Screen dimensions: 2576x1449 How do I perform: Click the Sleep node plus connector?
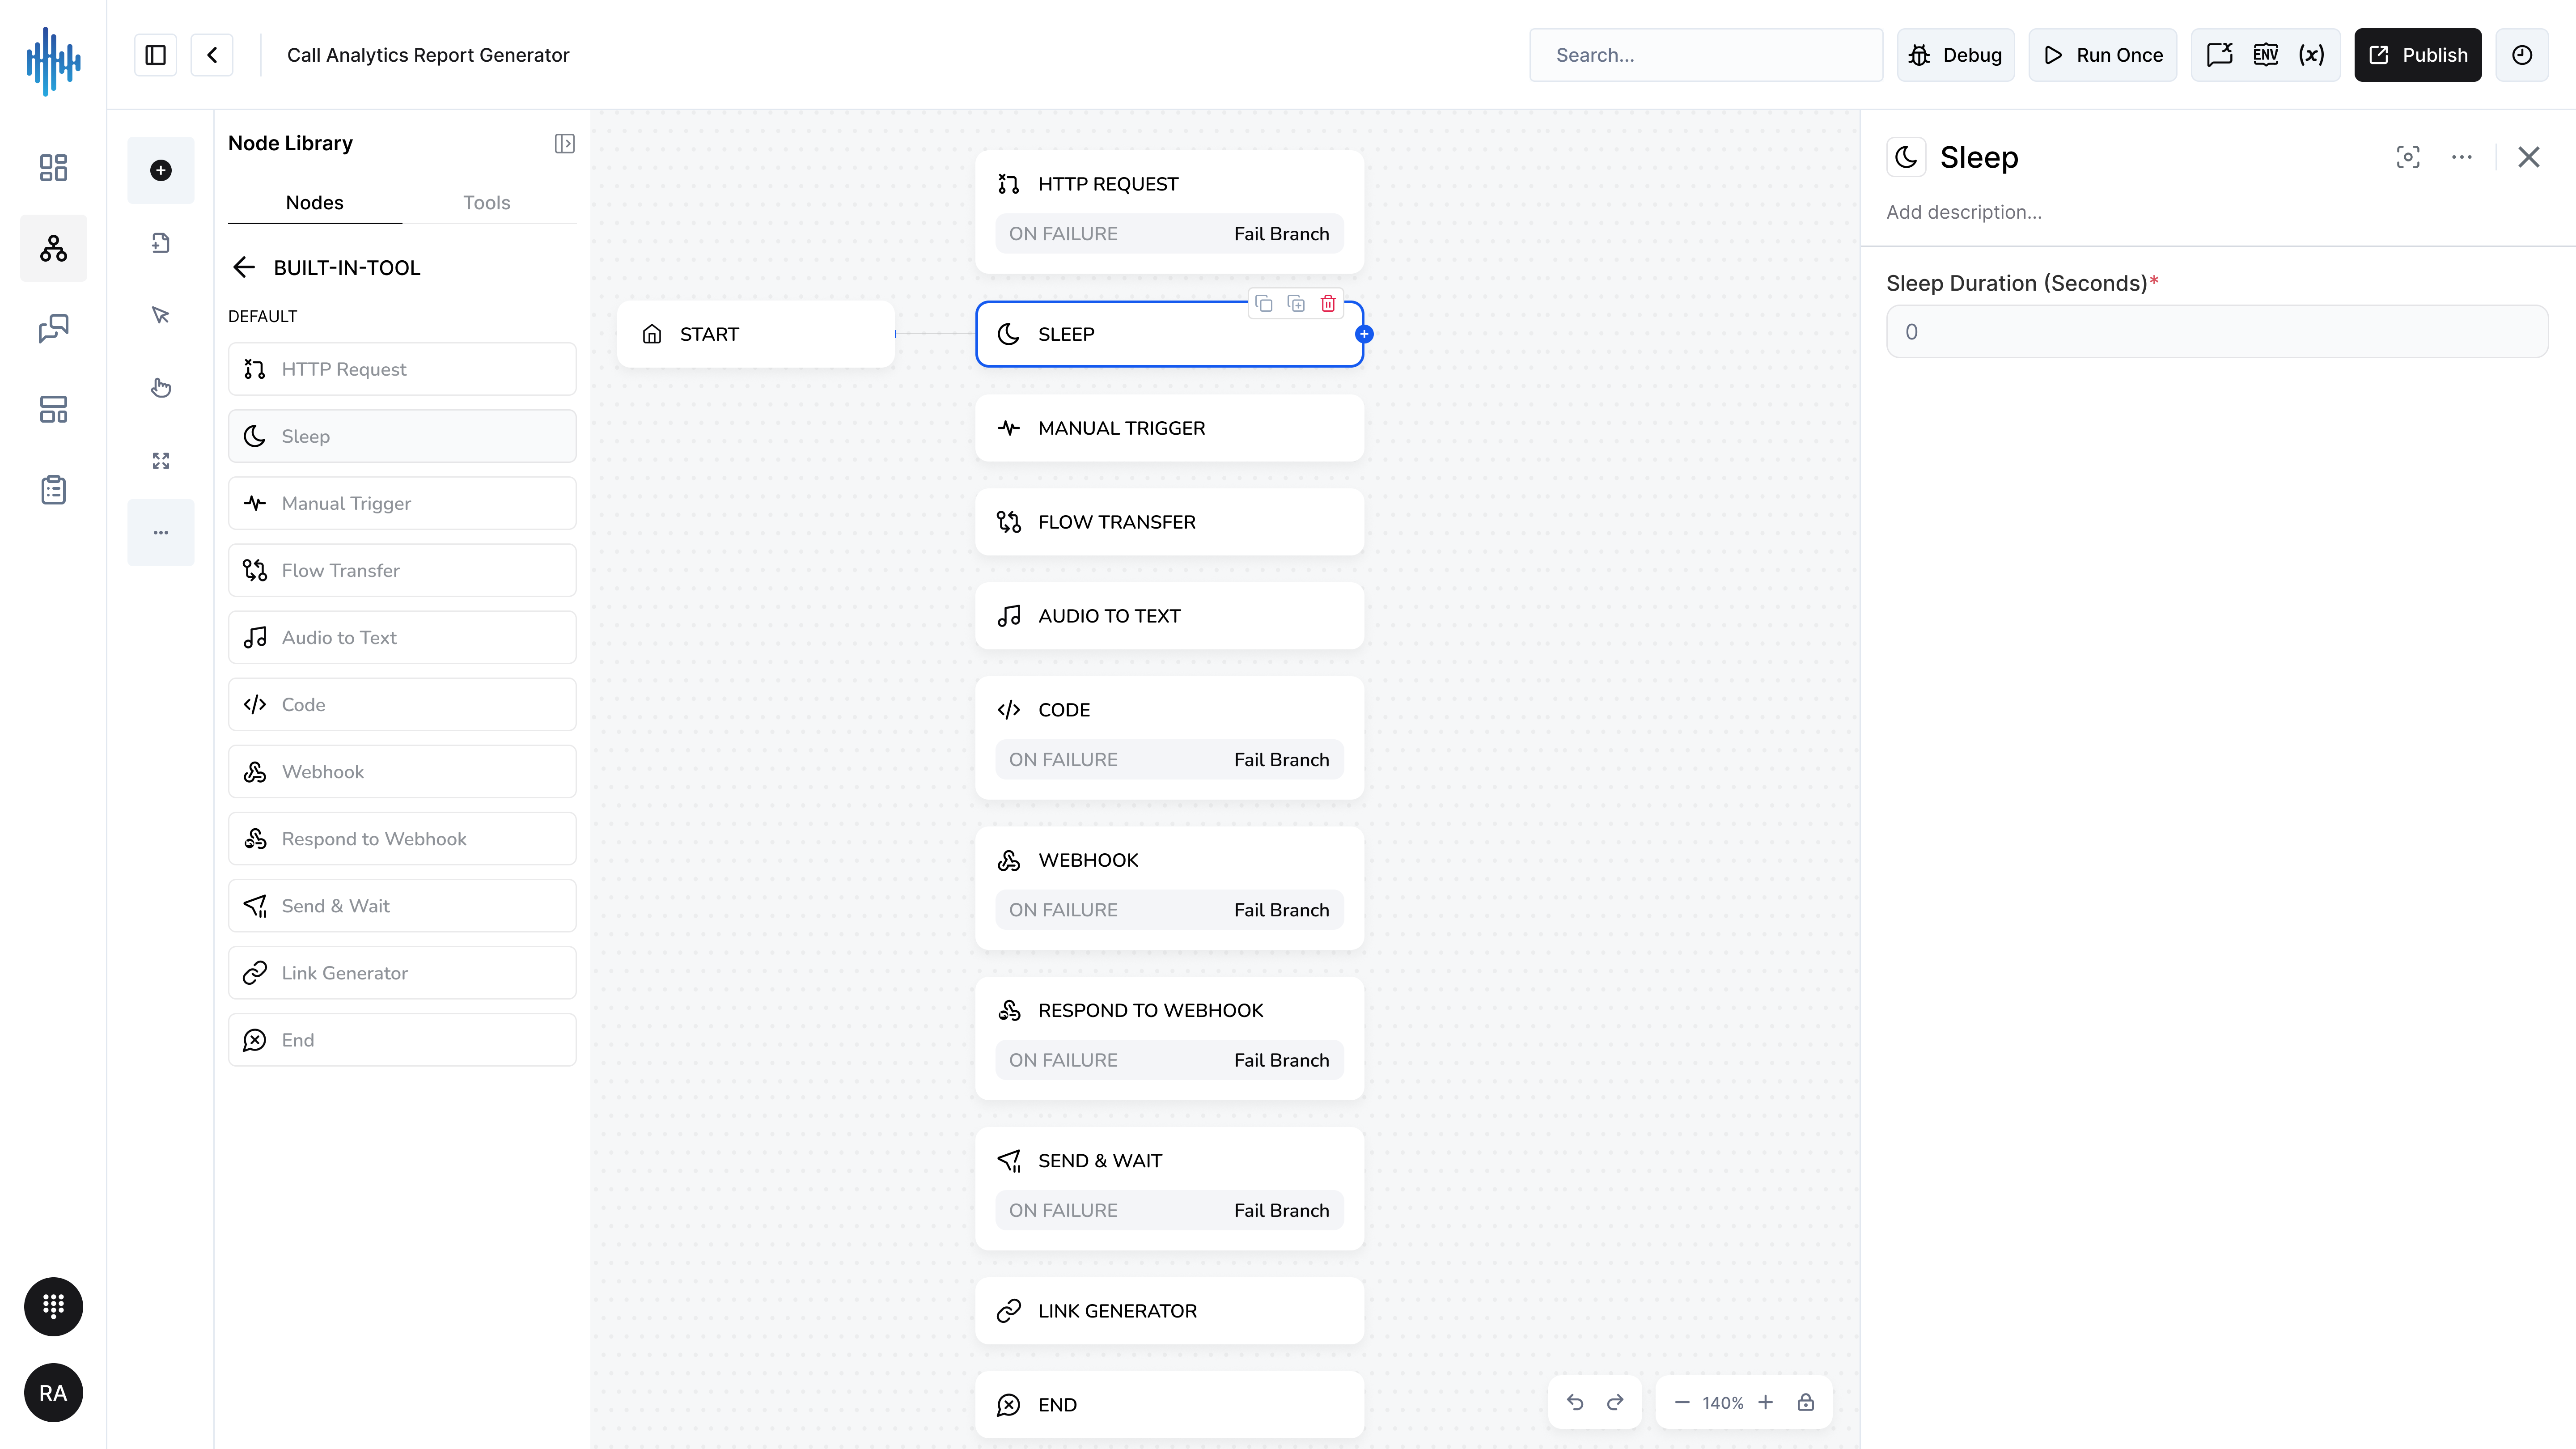coord(1364,334)
